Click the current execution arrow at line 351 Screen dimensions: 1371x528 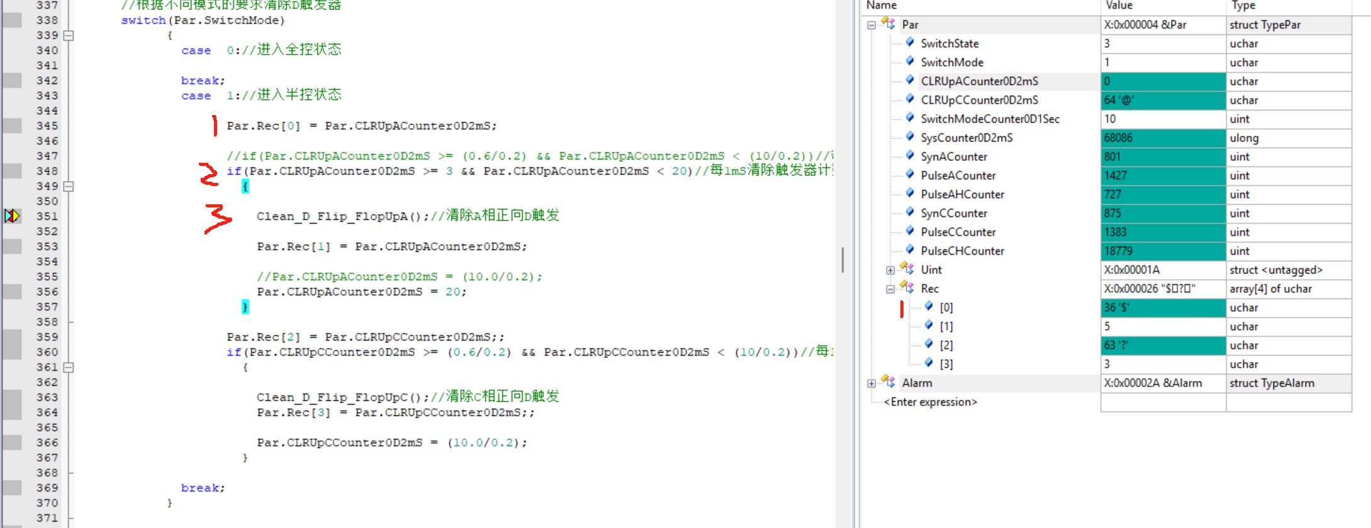pyautogui.click(x=12, y=216)
